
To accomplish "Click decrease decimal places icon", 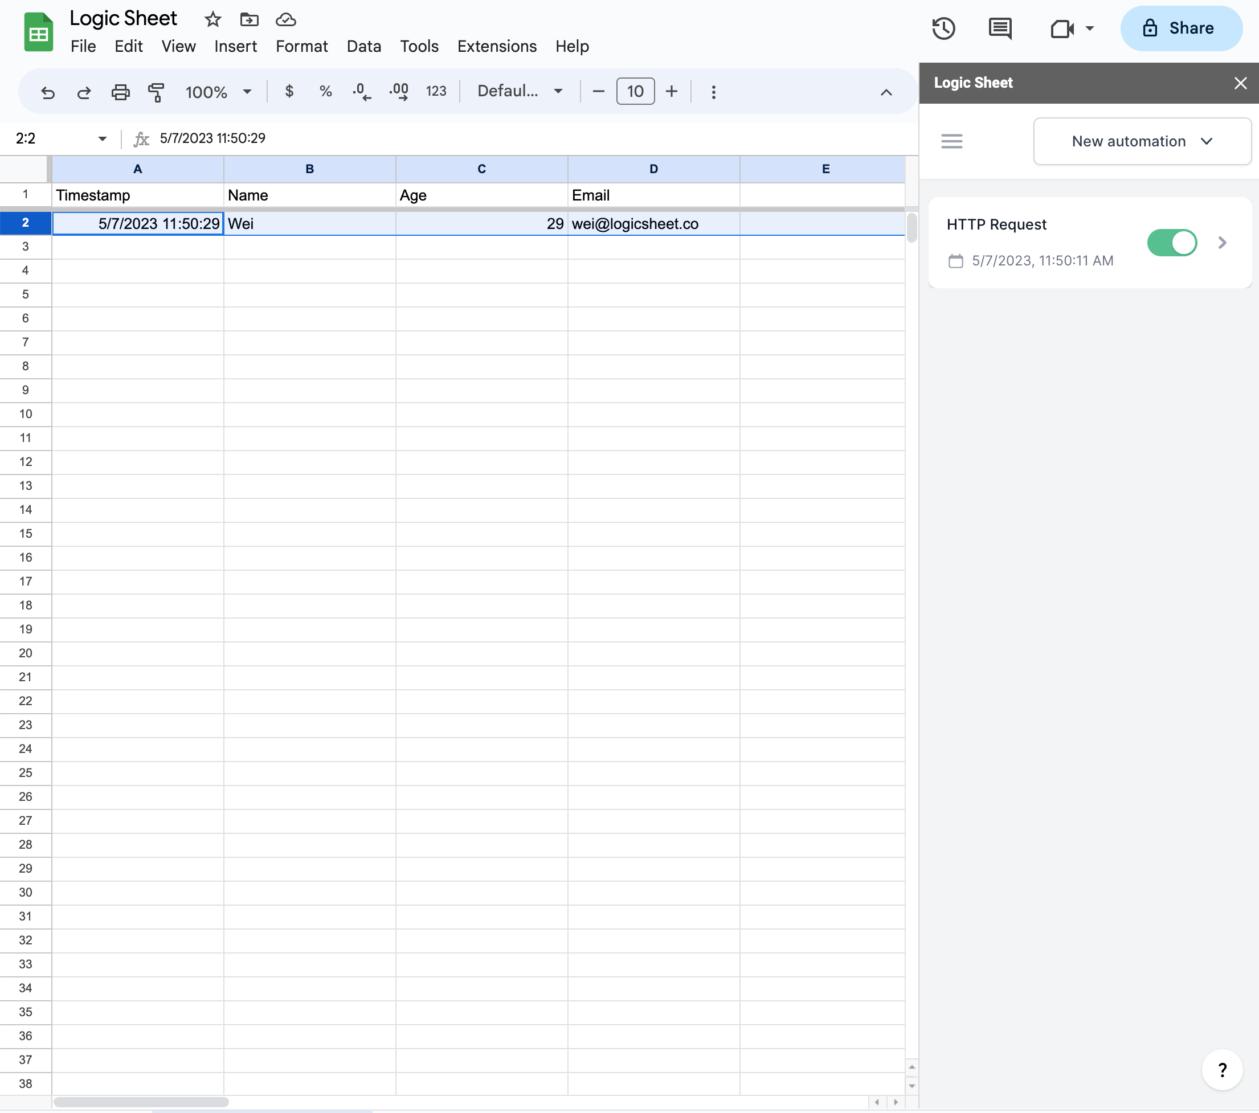I will coord(362,92).
